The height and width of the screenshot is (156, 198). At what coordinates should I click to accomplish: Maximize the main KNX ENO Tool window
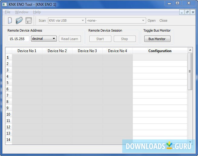[177, 3]
